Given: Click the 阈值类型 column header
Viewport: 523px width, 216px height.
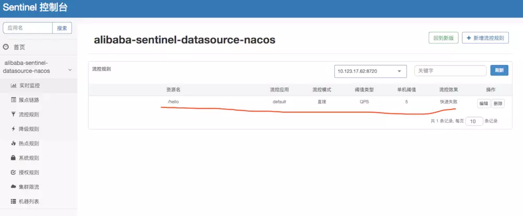Looking at the screenshot, I should (x=364, y=89).
